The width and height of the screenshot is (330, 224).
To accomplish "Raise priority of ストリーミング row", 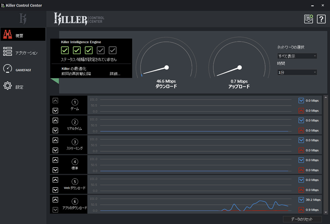I will click(x=55, y=140).
